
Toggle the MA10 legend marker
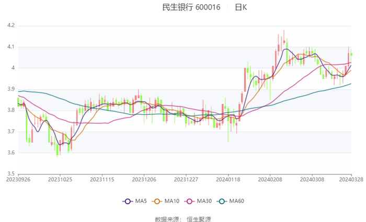pos(157,201)
